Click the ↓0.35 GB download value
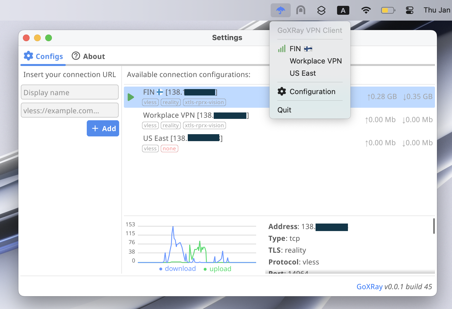The height and width of the screenshot is (309, 452). point(418,97)
